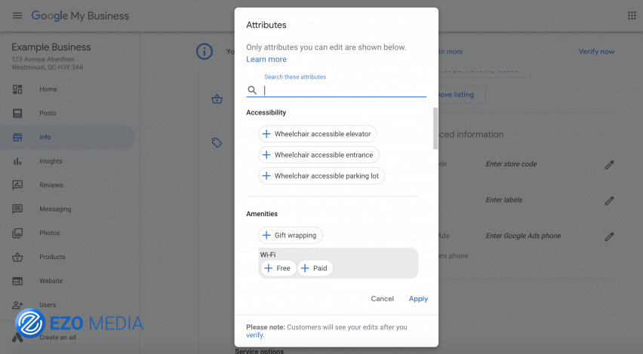Screen dimensions: 643x354
Task: Add Wheelchair accessible entrance attribute
Action: point(318,154)
